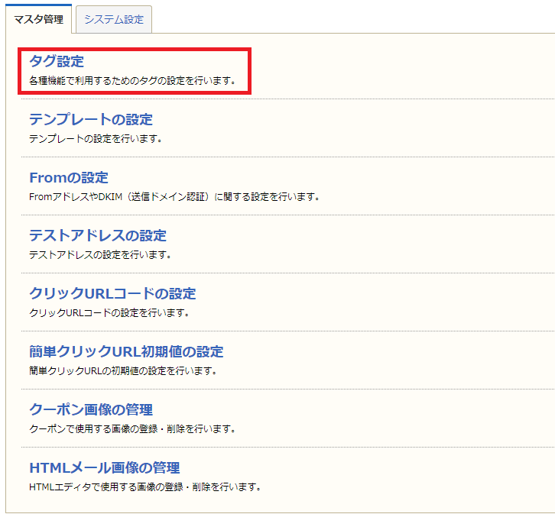Open the タグ設定 link
Image resolution: width=555 pixels, height=514 pixels.
(x=57, y=61)
